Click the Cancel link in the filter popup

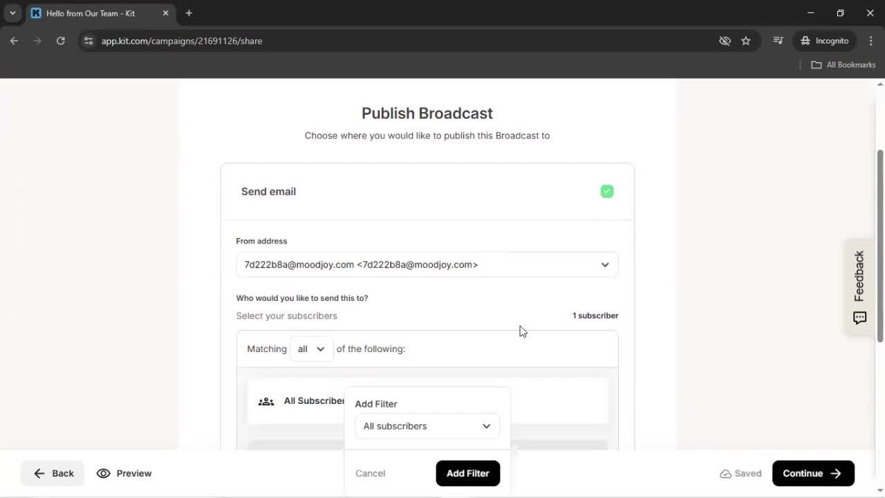coord(370,473)
